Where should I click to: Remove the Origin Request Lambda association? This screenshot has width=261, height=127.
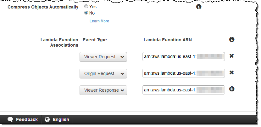click(231, 72)
